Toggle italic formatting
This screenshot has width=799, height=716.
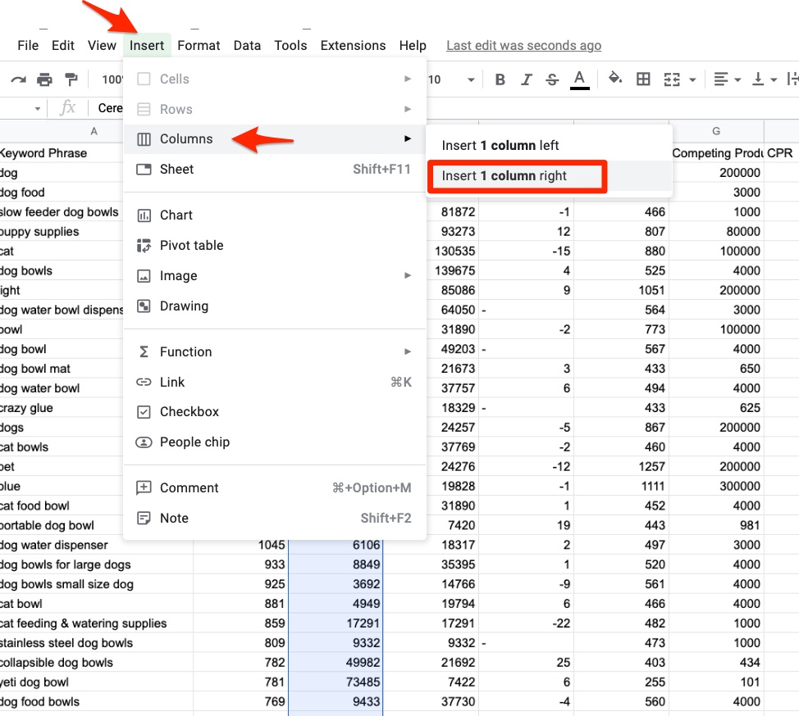(x=527, y=79)
